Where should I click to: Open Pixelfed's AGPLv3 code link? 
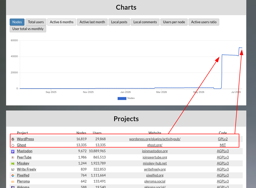click(x=223, y=175)
